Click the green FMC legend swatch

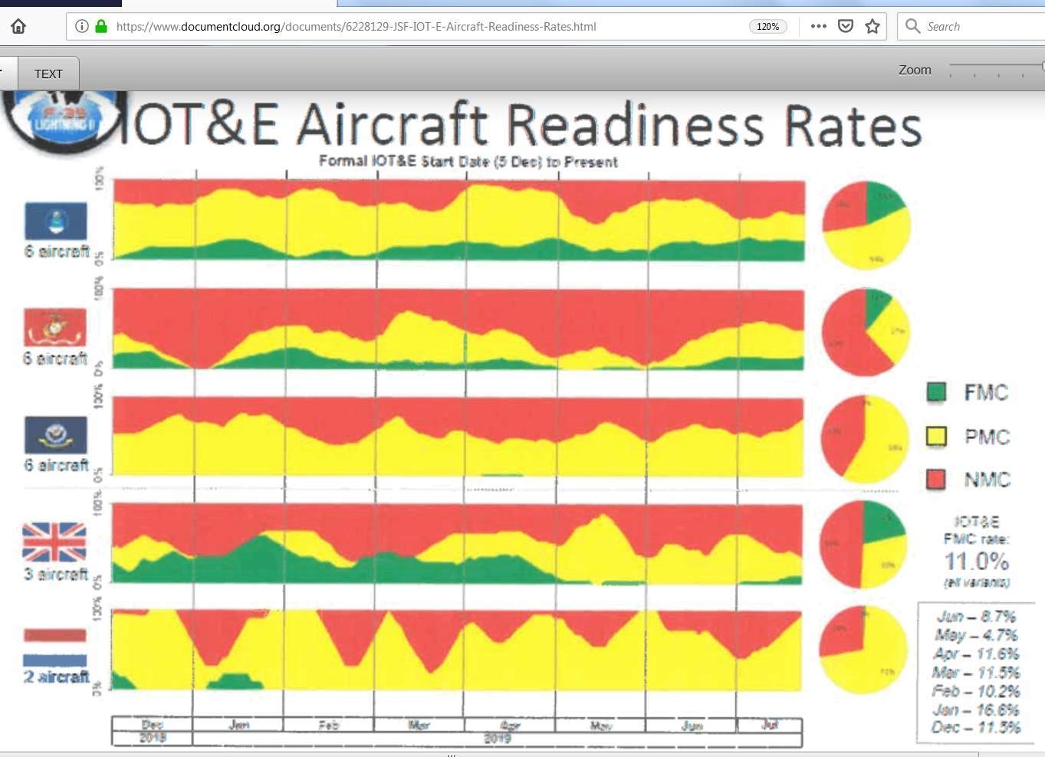coord(936,392)
